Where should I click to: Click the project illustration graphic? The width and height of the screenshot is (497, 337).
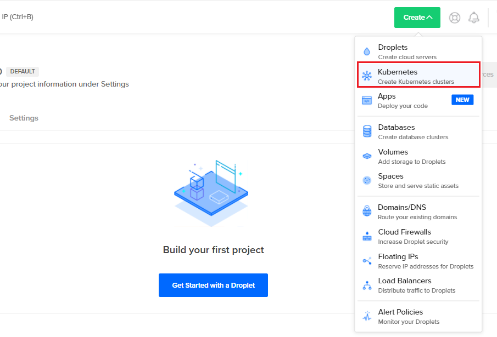click(211, 193)
